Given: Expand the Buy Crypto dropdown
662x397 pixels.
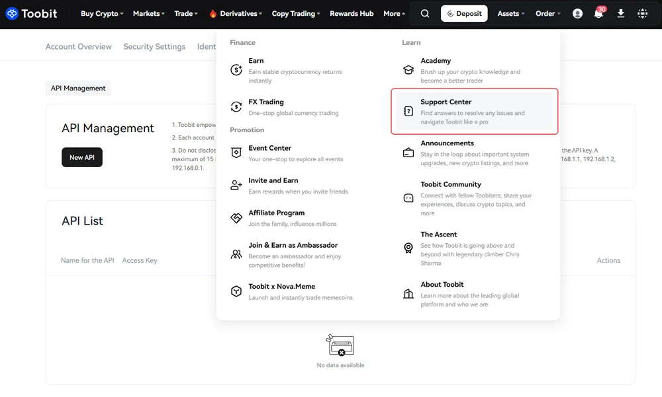Looking at the screenshot, I should (102, 13).
